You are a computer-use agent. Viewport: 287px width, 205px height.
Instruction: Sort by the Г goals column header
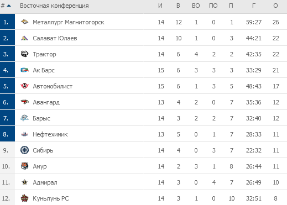tap(254, 6)
